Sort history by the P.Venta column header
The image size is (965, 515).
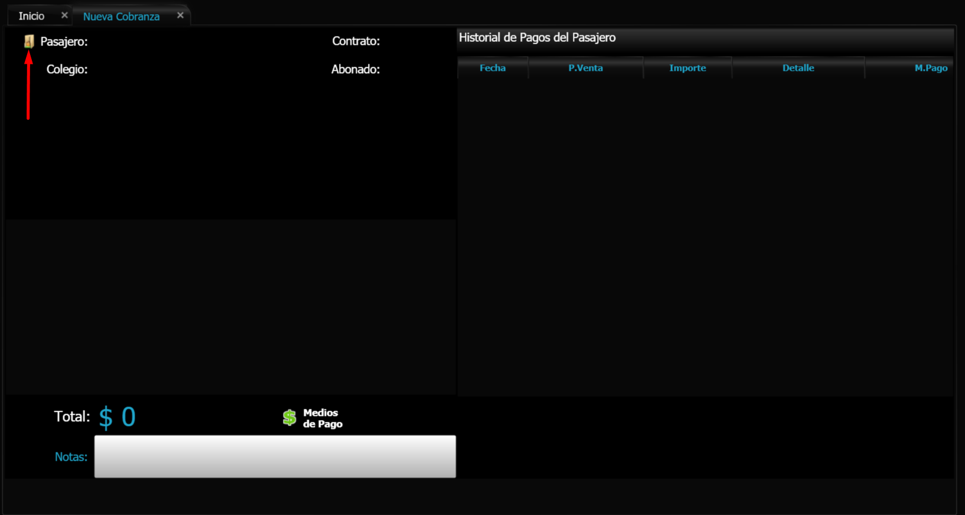[x=585, y=68]
